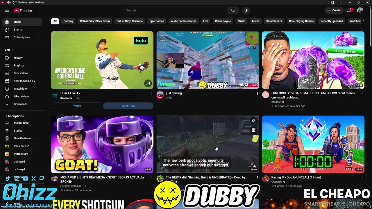372x209 pixels.
Task: Open Subscriptions in sidebar
Action: [22, 37]
